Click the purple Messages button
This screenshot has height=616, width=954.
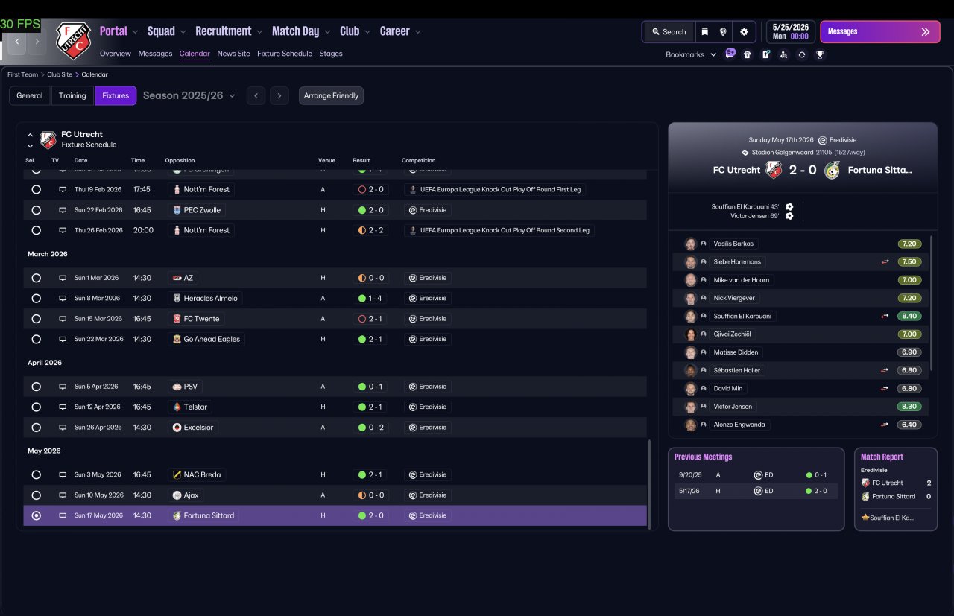[x=880, y=32]
